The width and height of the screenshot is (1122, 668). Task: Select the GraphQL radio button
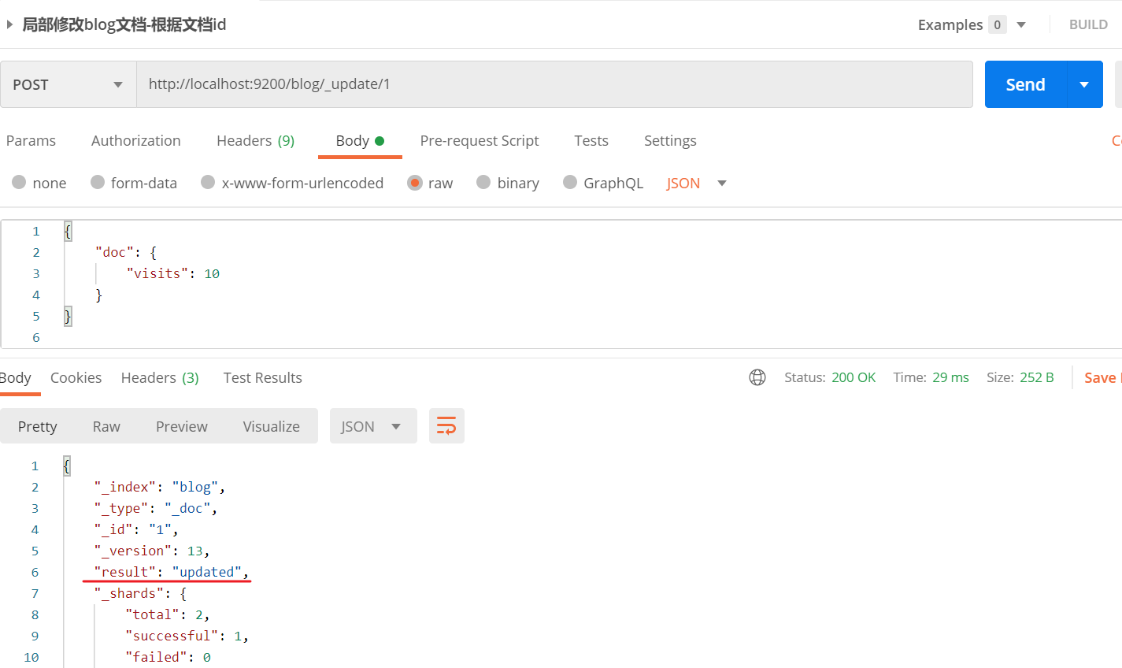coord(570,182)
